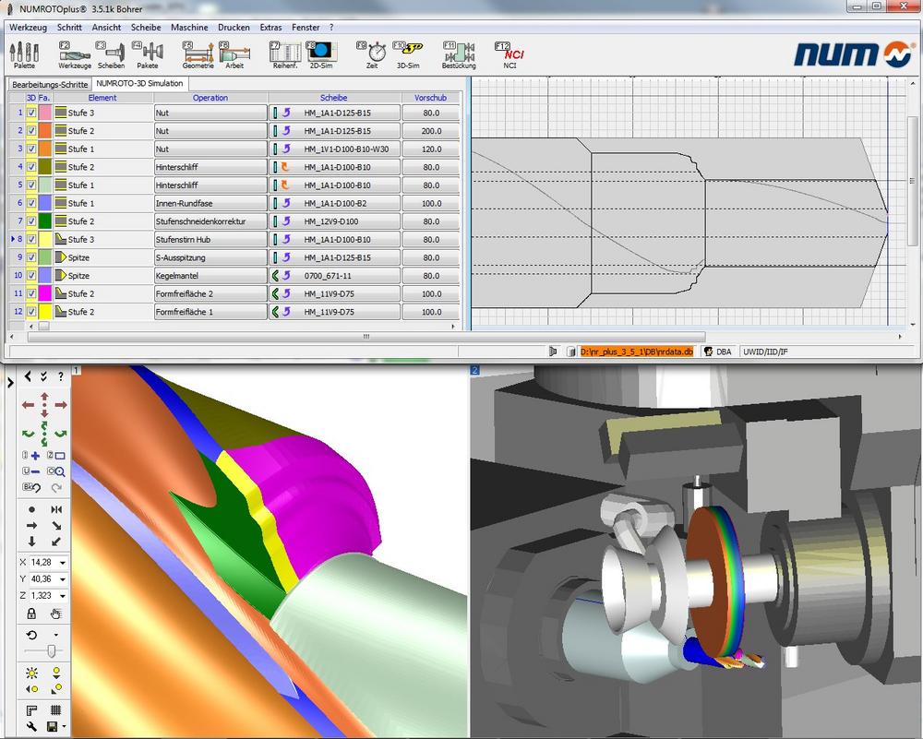Toggle 3D checkbox for row 9 S-Ausspitzung

click(31, 257)
